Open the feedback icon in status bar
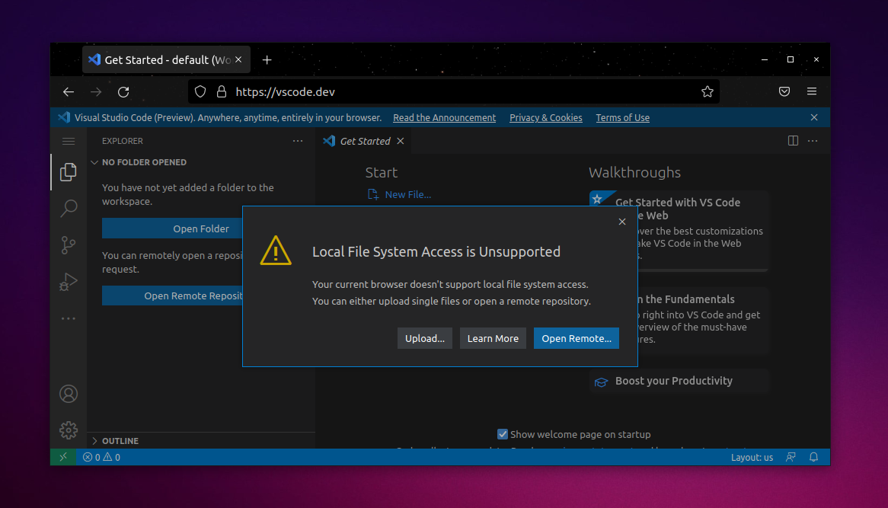 click(791, 457)
